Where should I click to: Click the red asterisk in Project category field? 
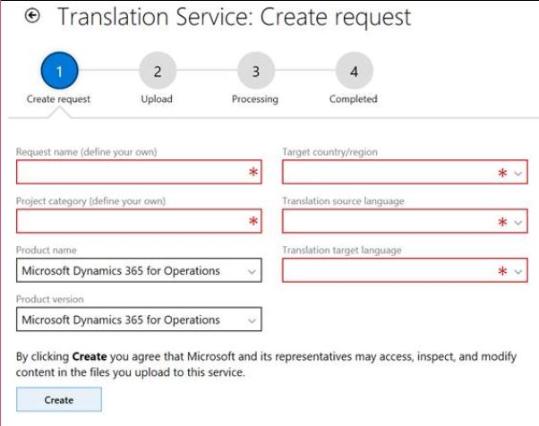point(252,221)
